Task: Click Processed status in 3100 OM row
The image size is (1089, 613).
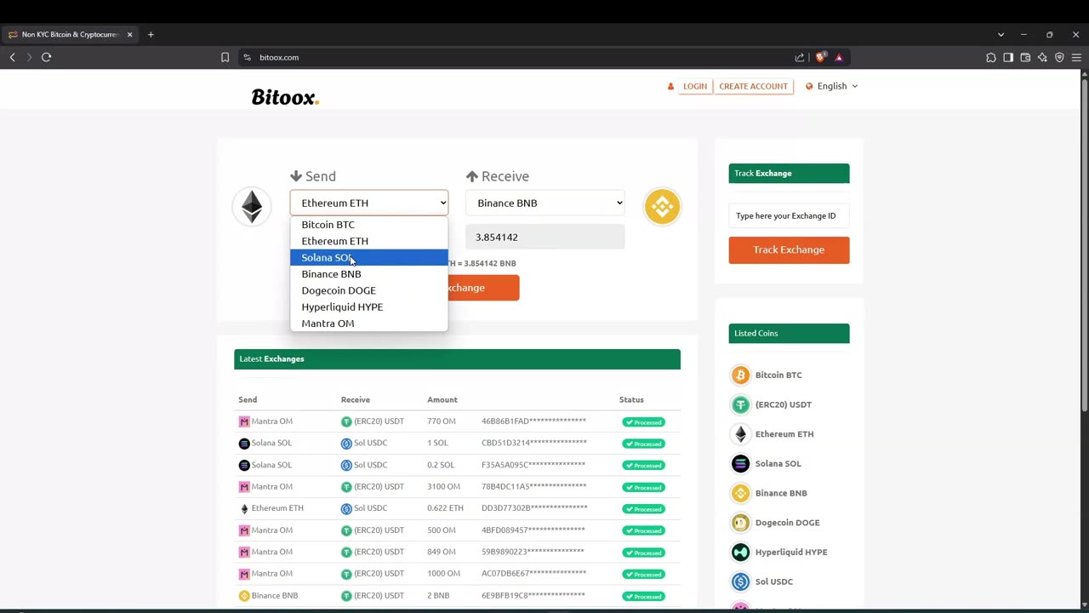Action: (643, 487)
